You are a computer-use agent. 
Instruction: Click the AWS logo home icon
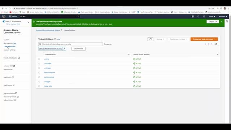coord(4,16)
